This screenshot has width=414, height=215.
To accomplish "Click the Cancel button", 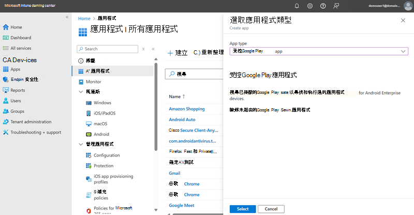I will [271, 209].
